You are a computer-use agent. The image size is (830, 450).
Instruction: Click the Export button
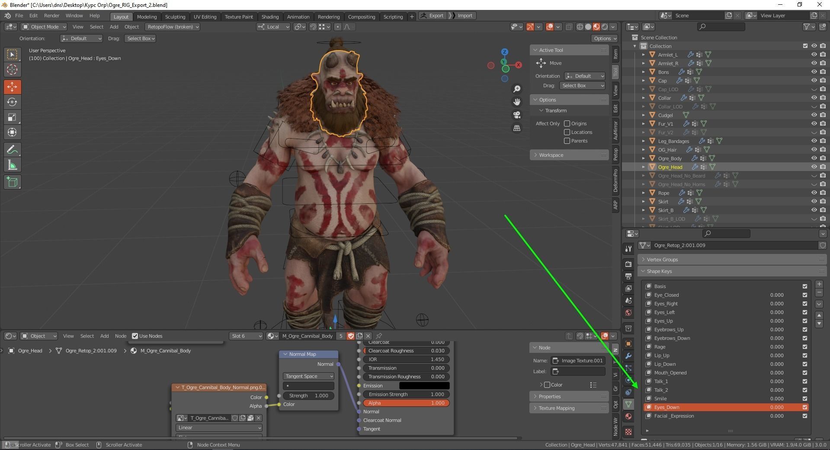(432, 16)
